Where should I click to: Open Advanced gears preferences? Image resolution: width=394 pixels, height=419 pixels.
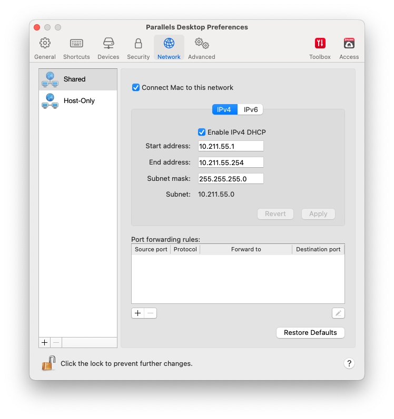201,48
